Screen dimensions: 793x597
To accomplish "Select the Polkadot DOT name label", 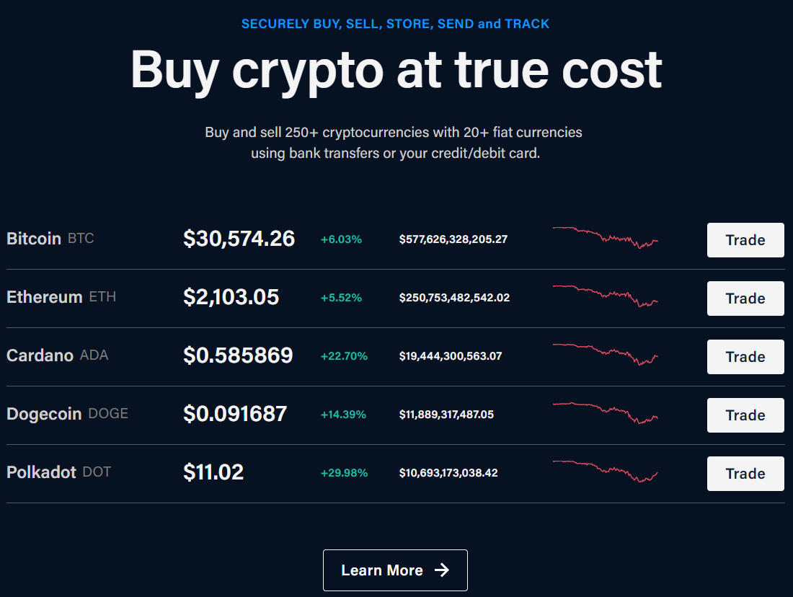I will tap(58, 472).
